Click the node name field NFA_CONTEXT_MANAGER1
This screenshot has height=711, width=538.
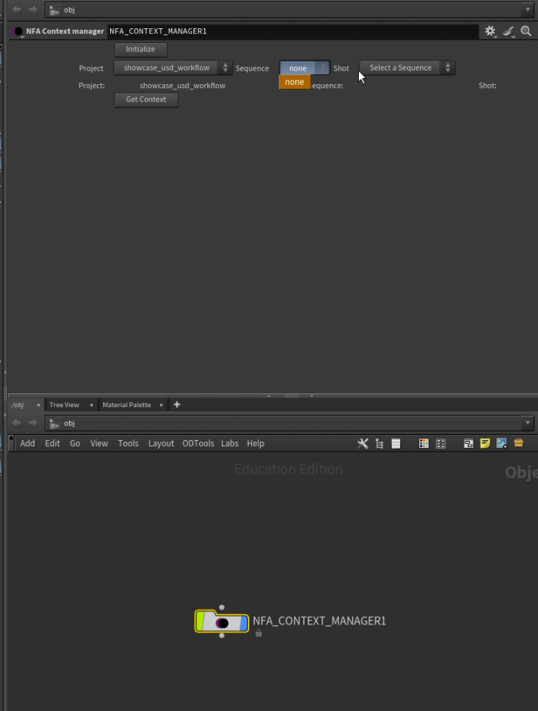(292, 31)
